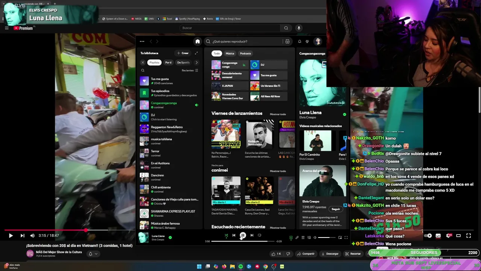Pause the Spotify song
The width and height of the screenshot is (481, 271).
click(x=243, y=235)
